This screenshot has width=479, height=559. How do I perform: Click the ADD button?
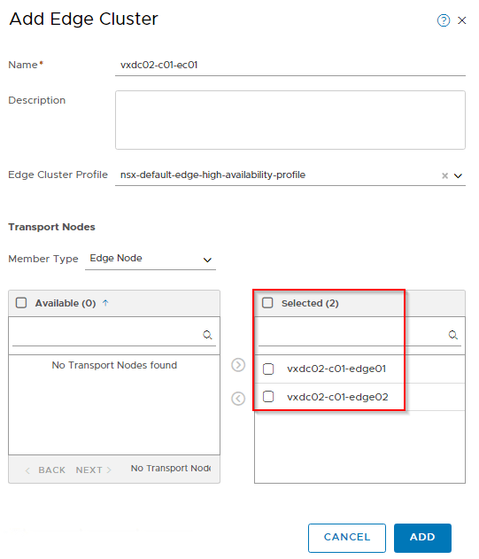tap(422, 538)
